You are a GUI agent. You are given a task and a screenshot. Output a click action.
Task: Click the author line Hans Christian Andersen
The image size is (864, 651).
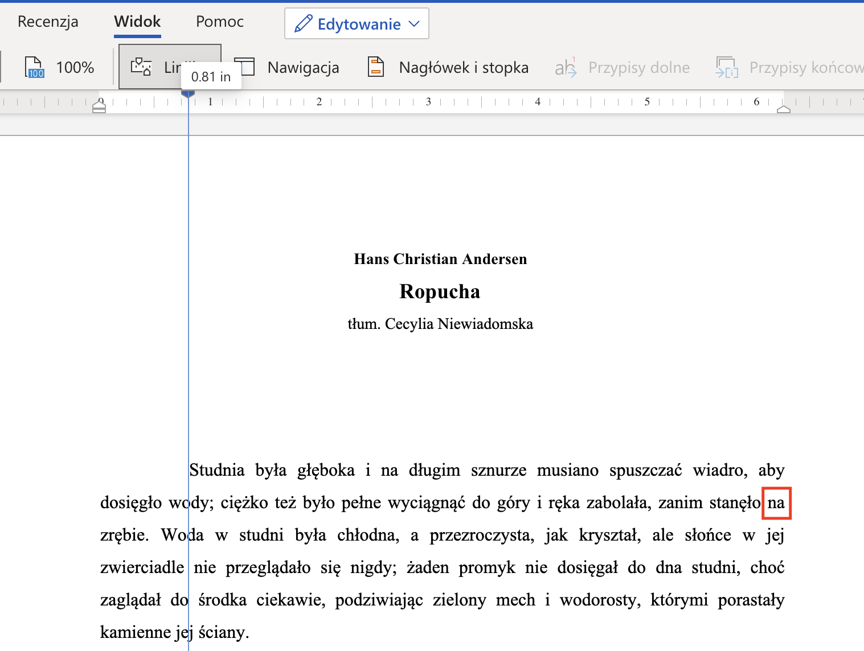point(440,259)
